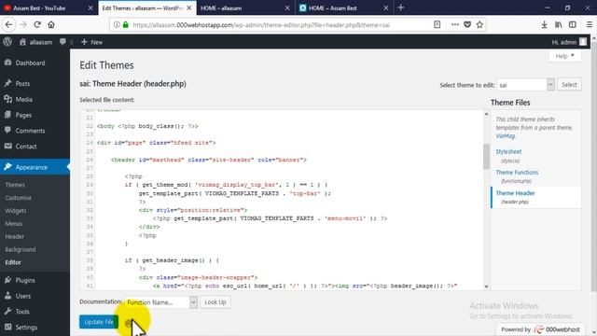Screen dimensions: 597x336
Task: Open page actions three-dots menu
Action: click(x=454, y=25)
